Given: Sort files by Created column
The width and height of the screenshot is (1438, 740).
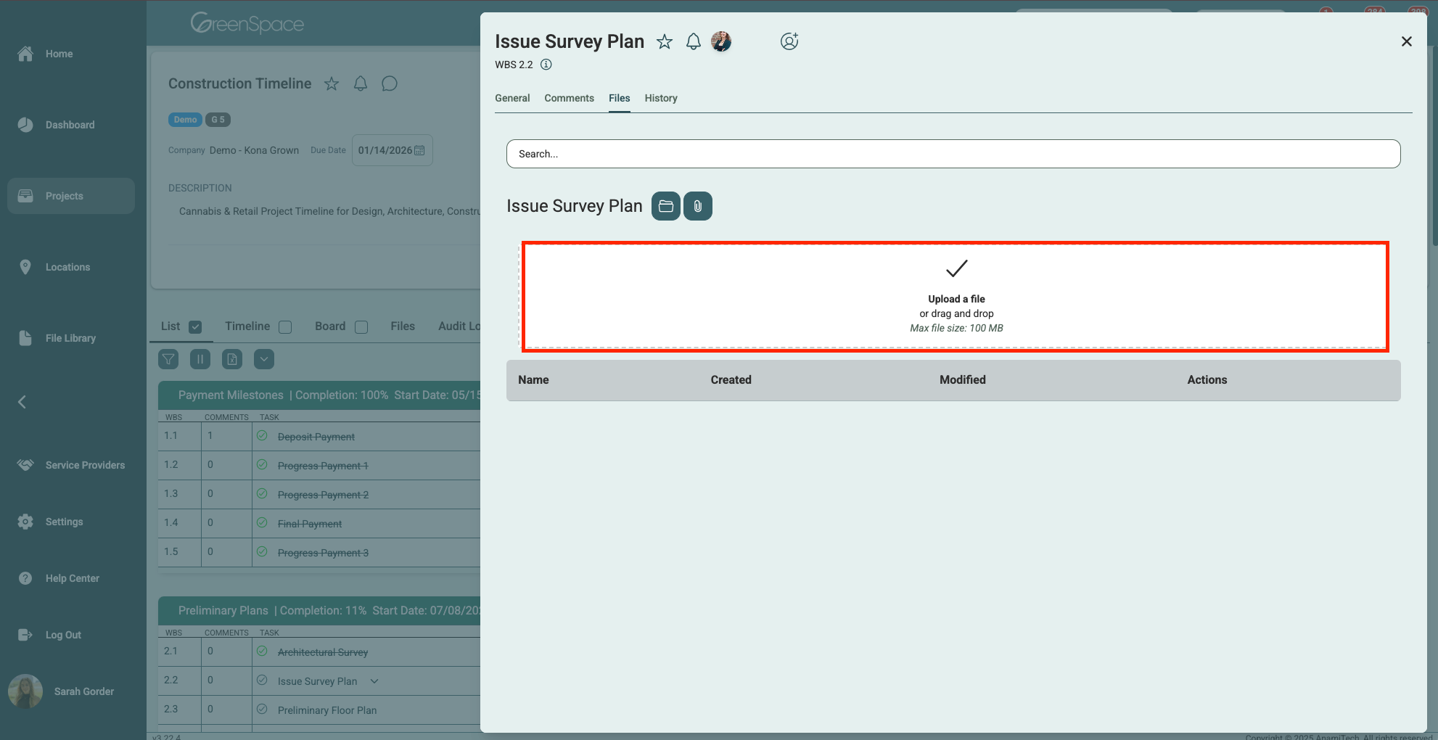Looking at the screenshot, I should (x=731, y=380).
